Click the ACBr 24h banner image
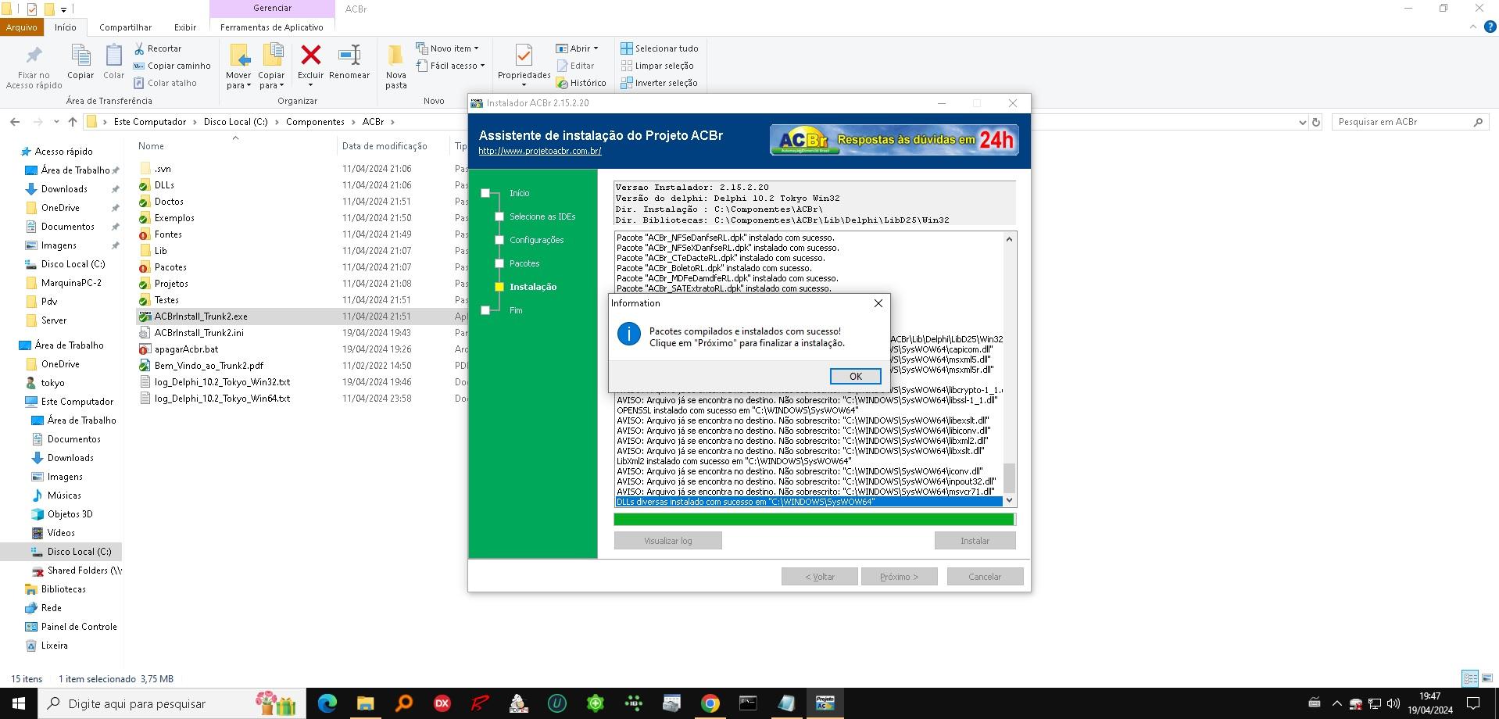 click(x=894, y=140)
